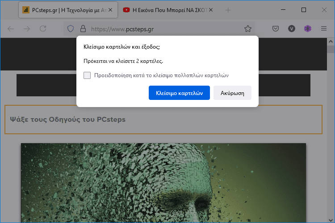Click the Κλείσιμο καρτελών και έξοδος heading

[x=121, y=47]
